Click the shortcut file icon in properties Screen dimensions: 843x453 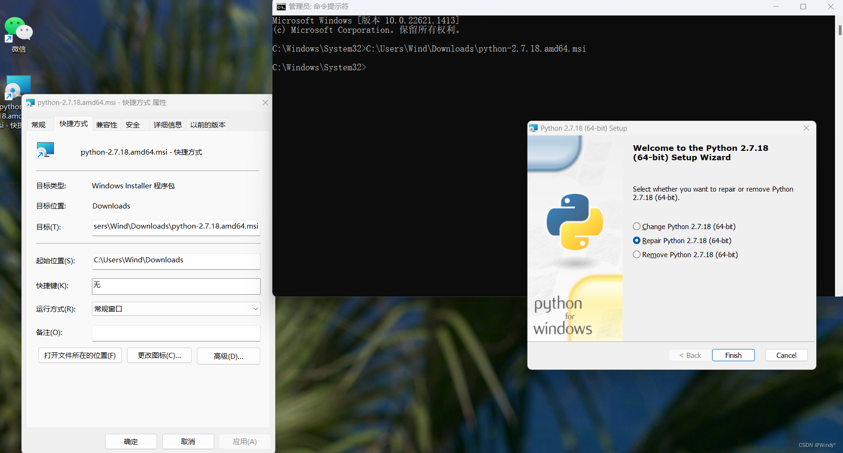45,150
